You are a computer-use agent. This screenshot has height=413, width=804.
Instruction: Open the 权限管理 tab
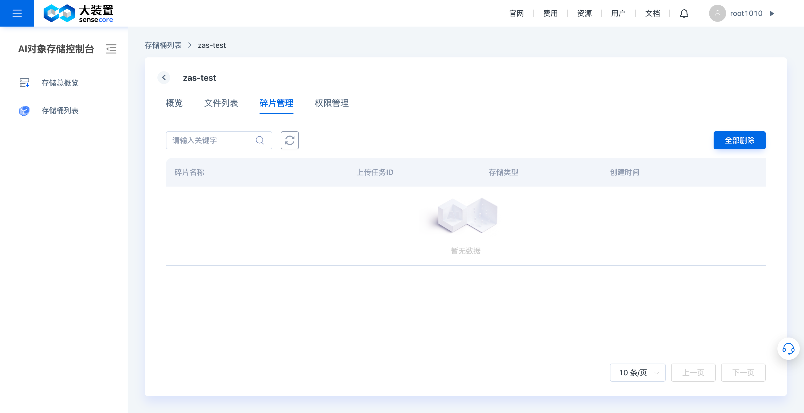pos(332,103)
